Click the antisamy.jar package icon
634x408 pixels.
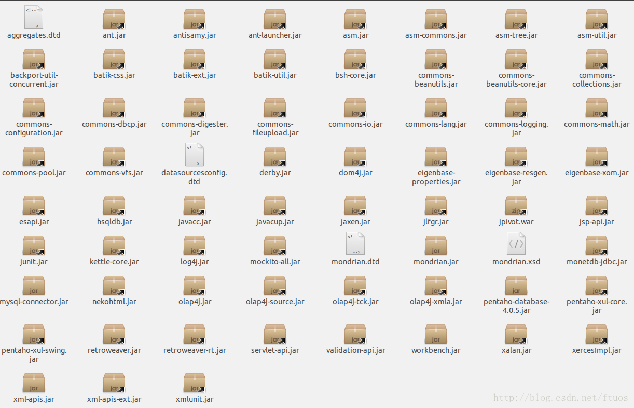tap(195, 19)
